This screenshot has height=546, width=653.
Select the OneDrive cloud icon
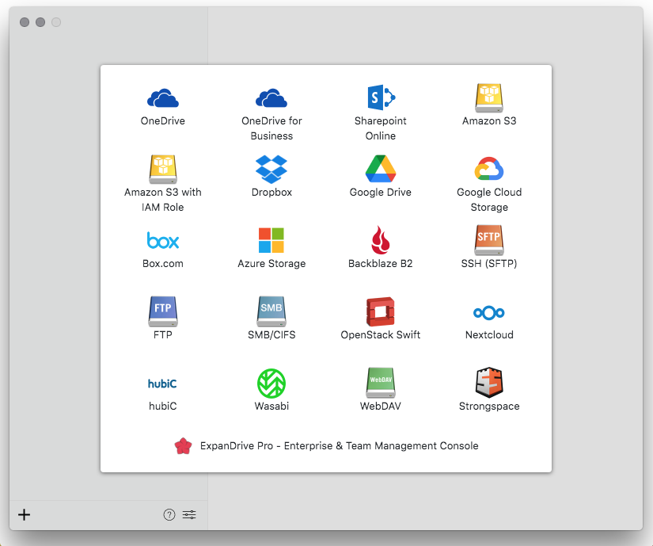[x=163, y=98]
